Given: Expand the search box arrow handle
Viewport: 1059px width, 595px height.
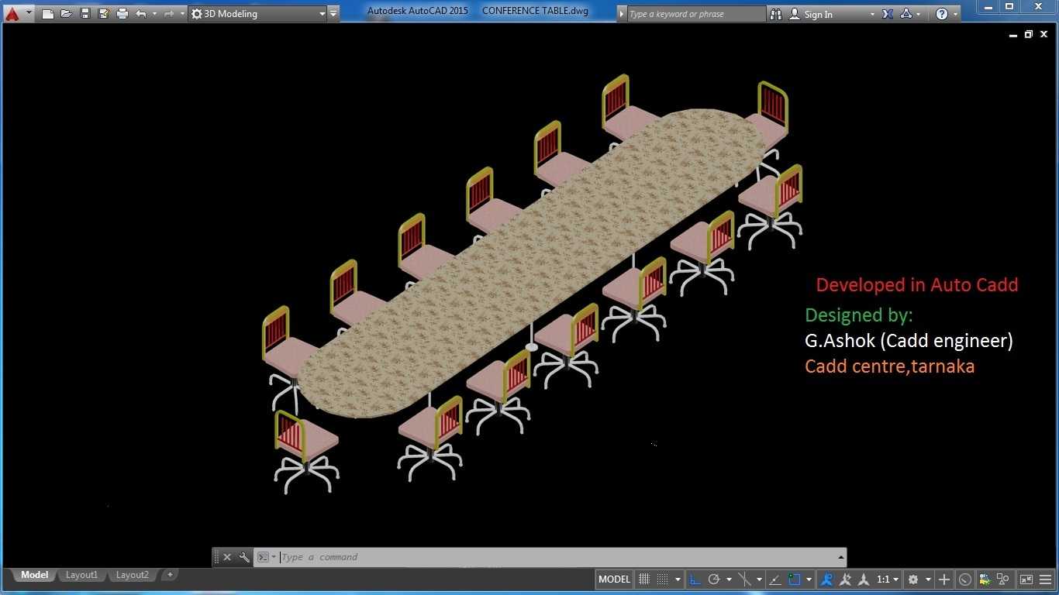Looking at the screenshot, I should [622, 14].
